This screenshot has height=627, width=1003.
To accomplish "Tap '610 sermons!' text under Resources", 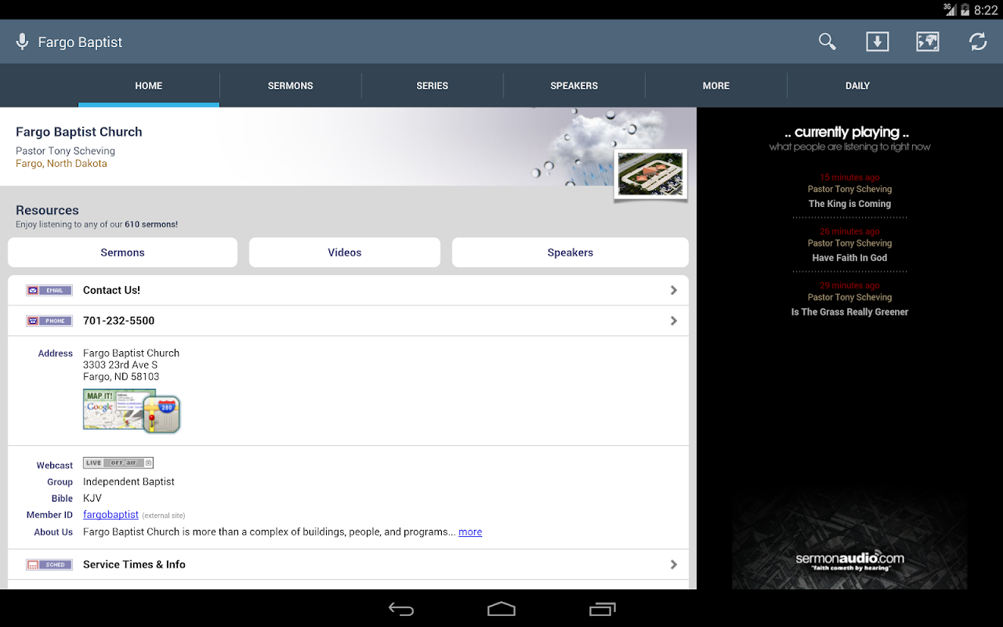I will pyautogui.click(x=151, y=225).
